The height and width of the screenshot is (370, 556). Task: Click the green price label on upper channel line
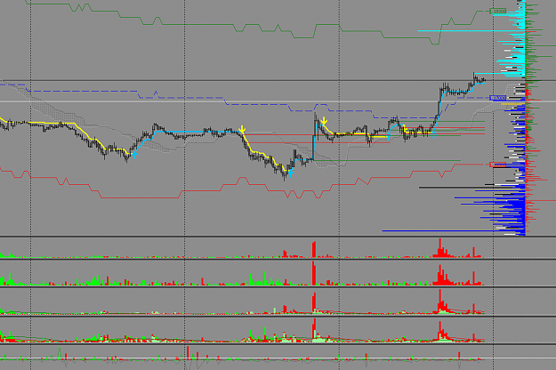(x=498, y=12)
